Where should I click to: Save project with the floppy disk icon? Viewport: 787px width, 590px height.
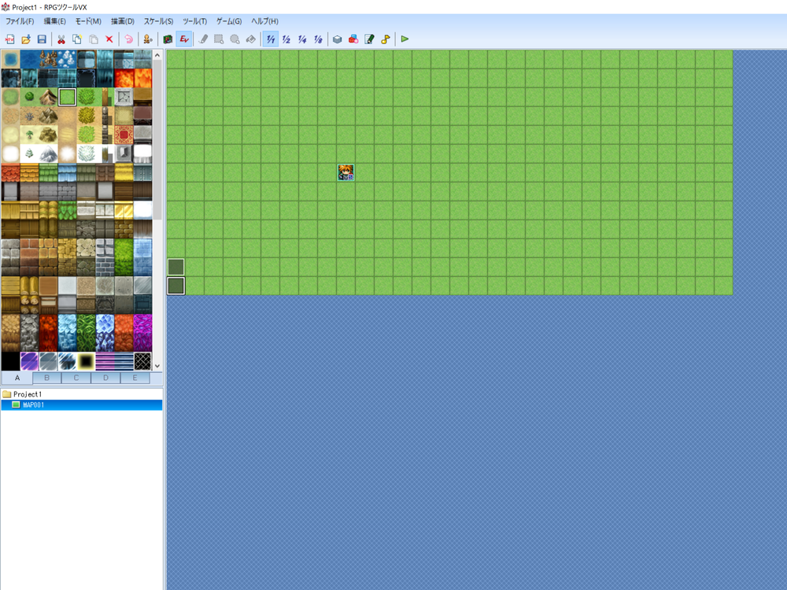(42, 39)
